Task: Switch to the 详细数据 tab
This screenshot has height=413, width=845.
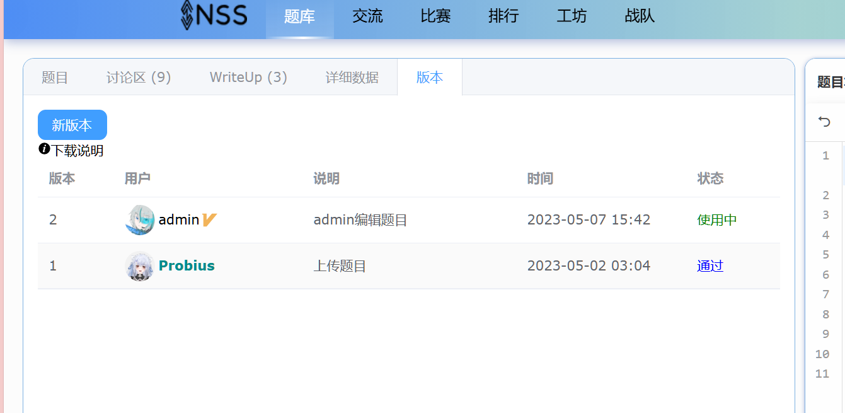Action: 352,78
